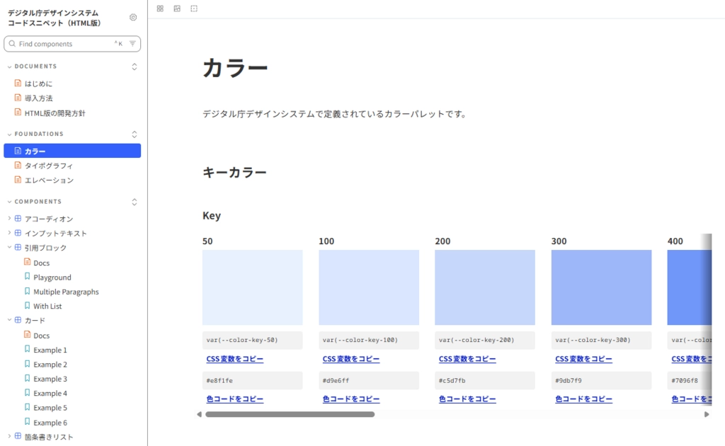Screen dimensions: 725x446
Task: Click the キーカラー section heading
Action: coord(234,173)
